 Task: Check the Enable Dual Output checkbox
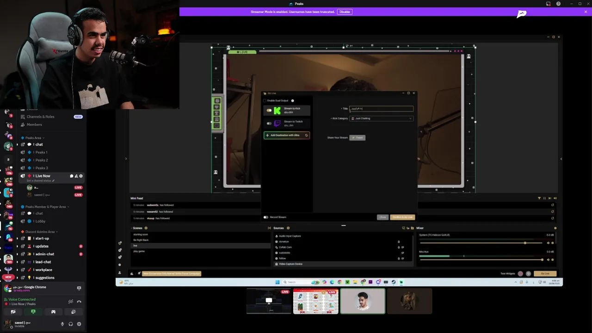pos(265,100)
